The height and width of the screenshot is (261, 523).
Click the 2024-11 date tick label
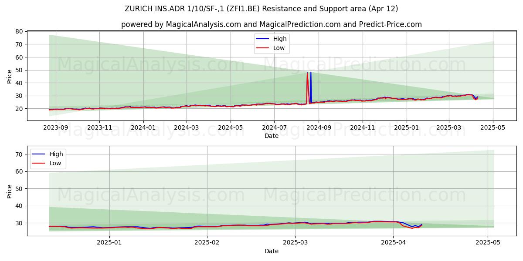[363, 127]
